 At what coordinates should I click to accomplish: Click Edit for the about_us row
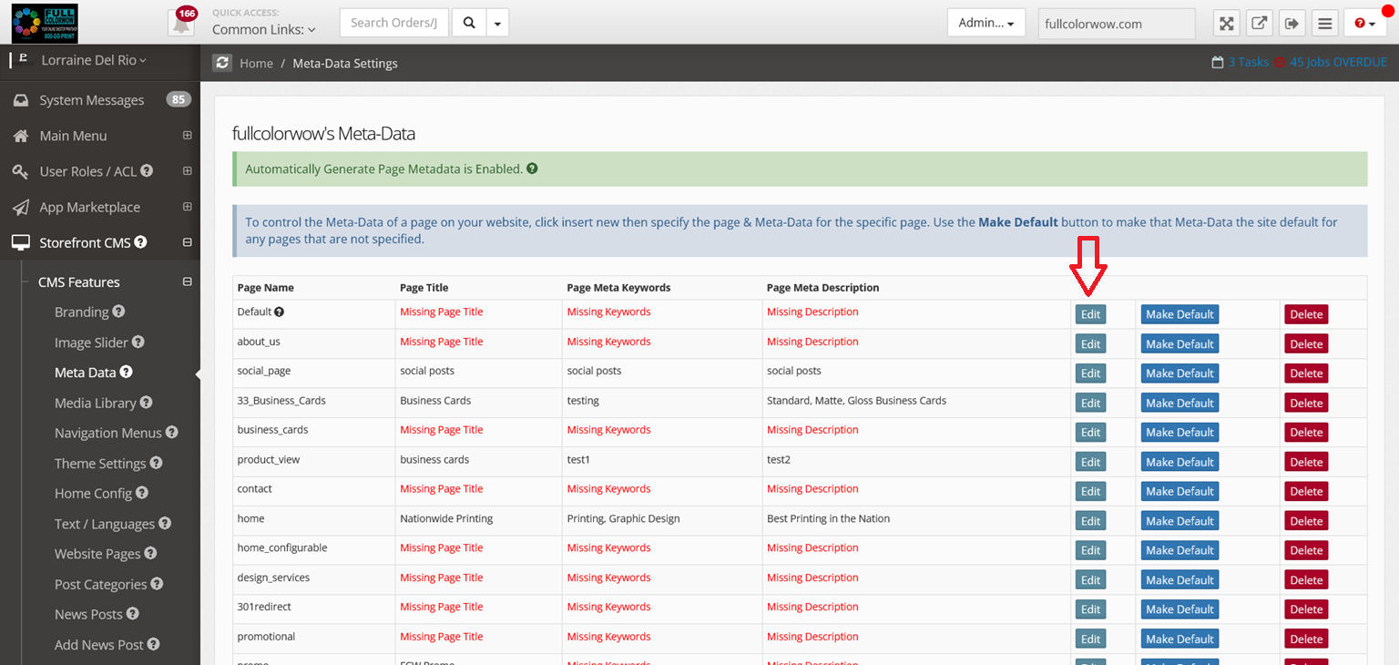(1090, 344)
